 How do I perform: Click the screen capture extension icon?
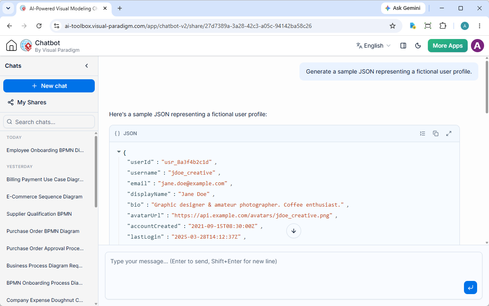pos(428,26)
